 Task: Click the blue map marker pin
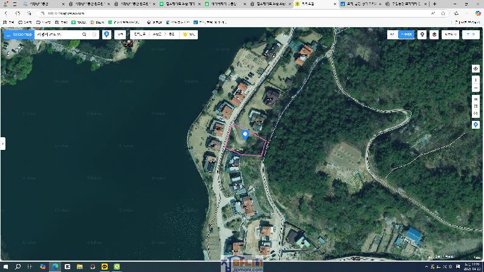coord(245,134)
